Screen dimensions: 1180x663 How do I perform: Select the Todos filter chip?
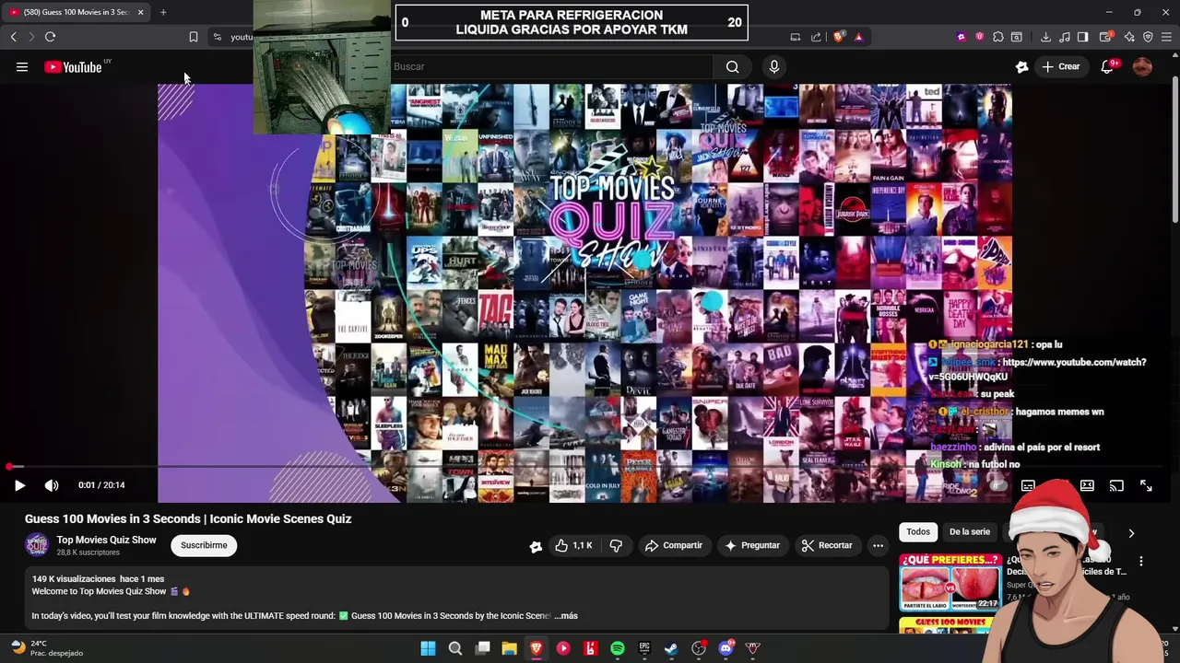tap(918, 531)
